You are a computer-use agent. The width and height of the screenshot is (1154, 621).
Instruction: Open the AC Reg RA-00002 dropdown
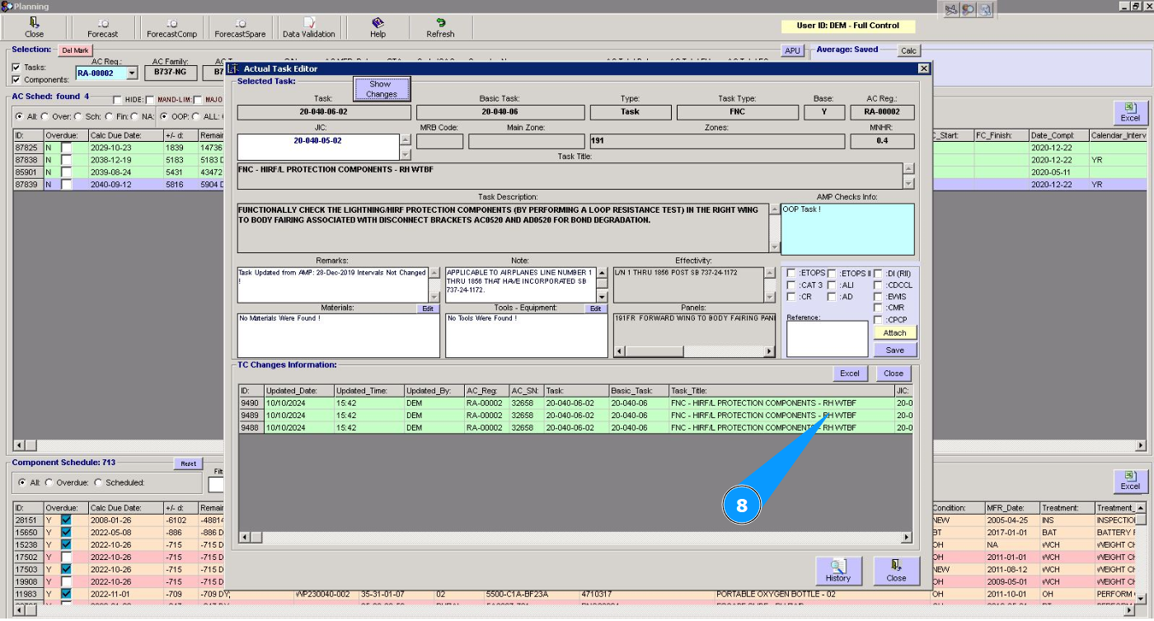(x=132, y=73)
